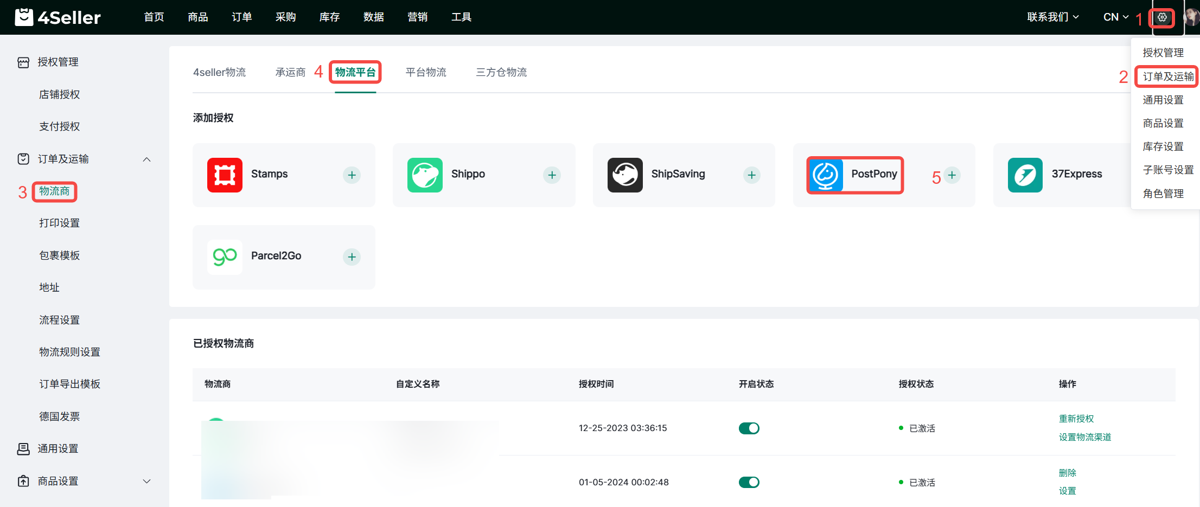Open the 联系我们 dropdown menu
This screenshot has height=507, width=1200.
coord(1052,17)
